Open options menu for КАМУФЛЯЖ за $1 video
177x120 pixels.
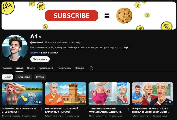click(x=41, y=109)
